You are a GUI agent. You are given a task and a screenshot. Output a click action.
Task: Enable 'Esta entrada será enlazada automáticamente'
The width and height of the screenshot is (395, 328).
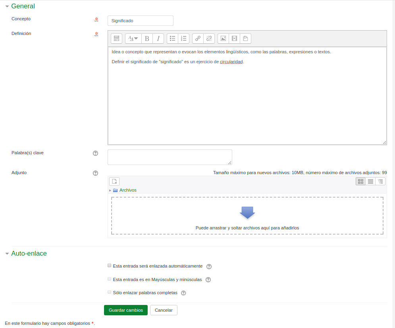(109, 266)
